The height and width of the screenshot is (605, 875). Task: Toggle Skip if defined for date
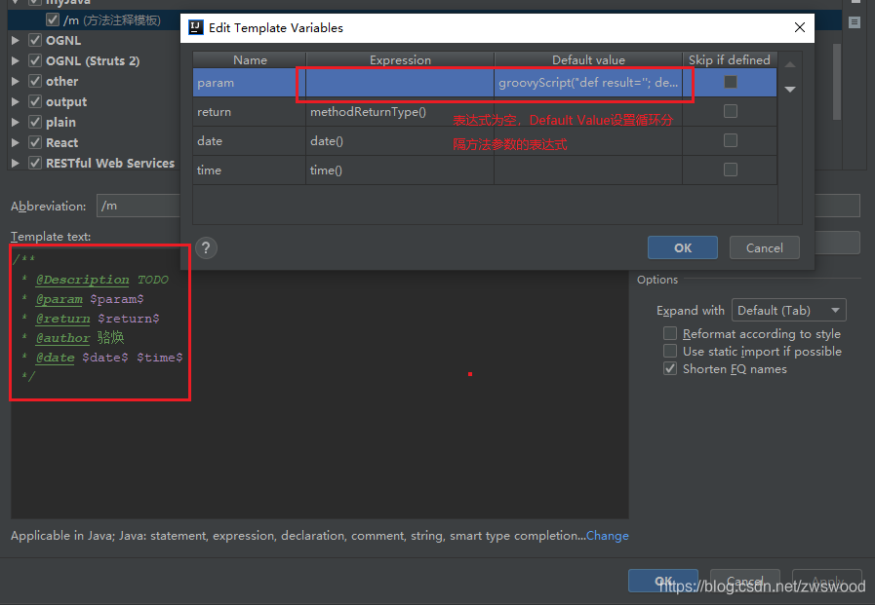730,140
